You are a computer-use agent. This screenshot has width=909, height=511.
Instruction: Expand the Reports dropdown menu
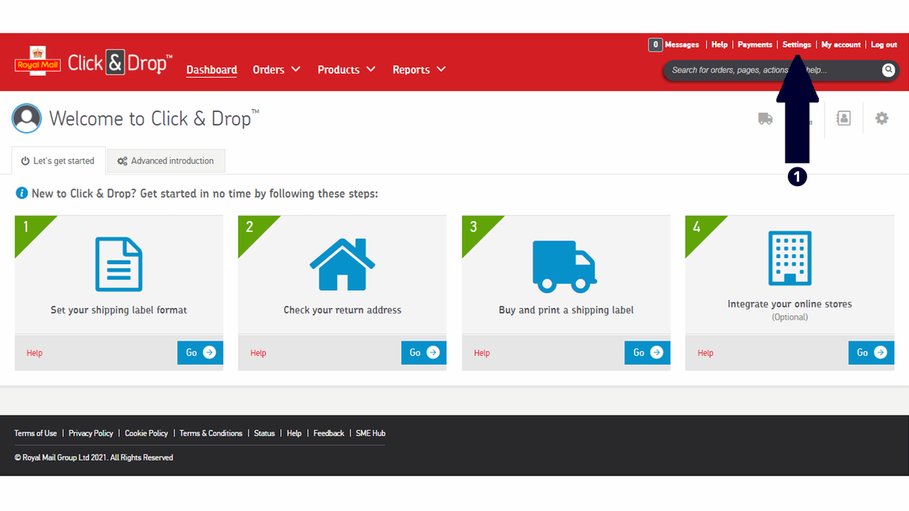tap(419, 70)
